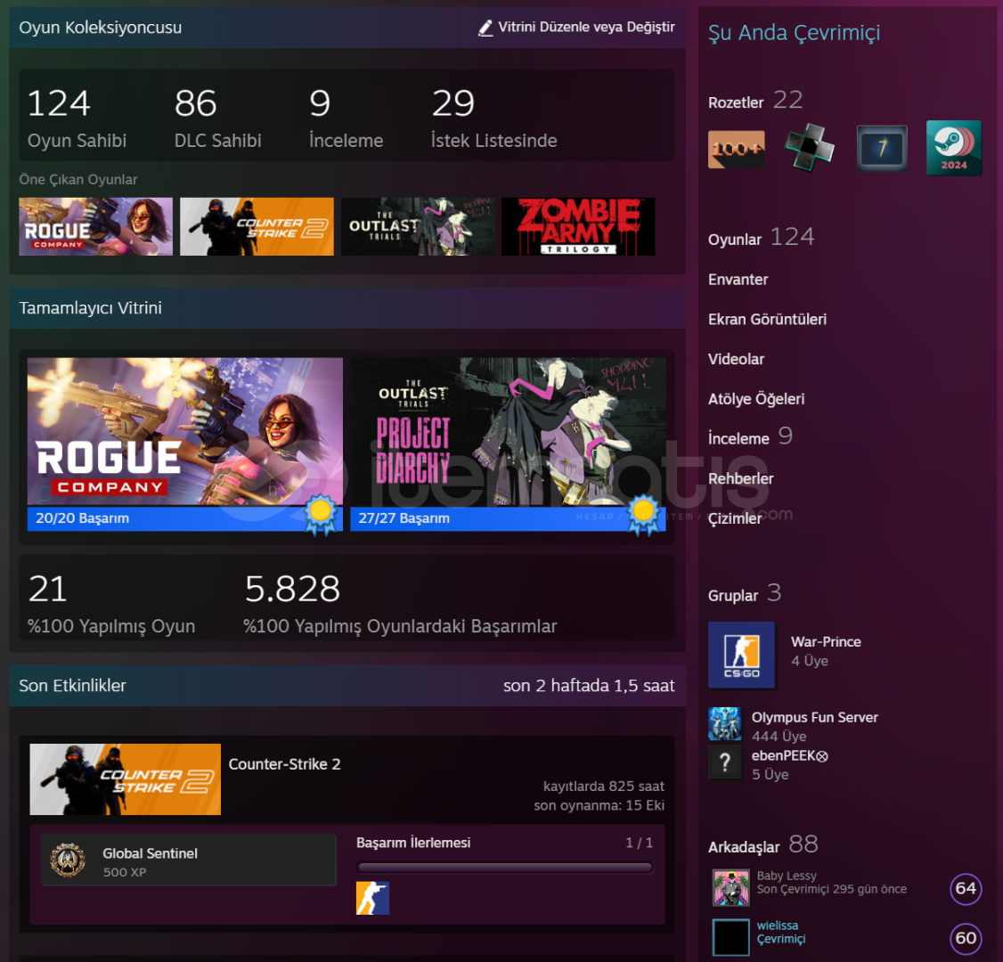
Task: Click the 27/27 Başarım progress bar
Action: pos(508,518)
